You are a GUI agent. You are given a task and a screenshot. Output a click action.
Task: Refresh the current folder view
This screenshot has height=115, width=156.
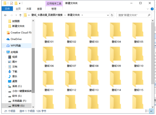[x=112, y=15]
